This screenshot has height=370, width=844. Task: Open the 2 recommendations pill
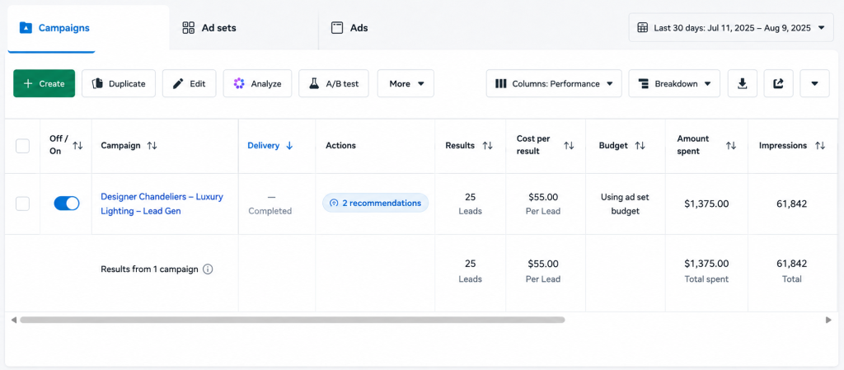point(375,204)
